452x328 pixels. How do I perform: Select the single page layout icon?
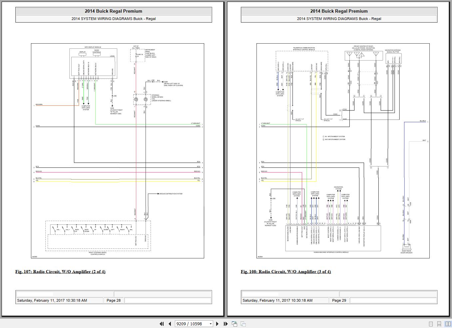pyautogui.click(x=431, y=324)
